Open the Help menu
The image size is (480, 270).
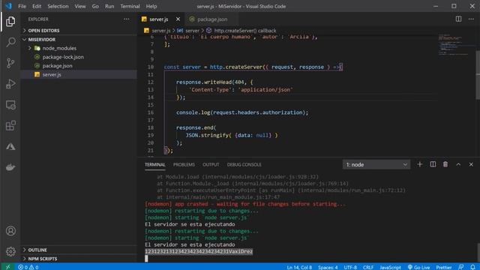(x=151, y=6)
